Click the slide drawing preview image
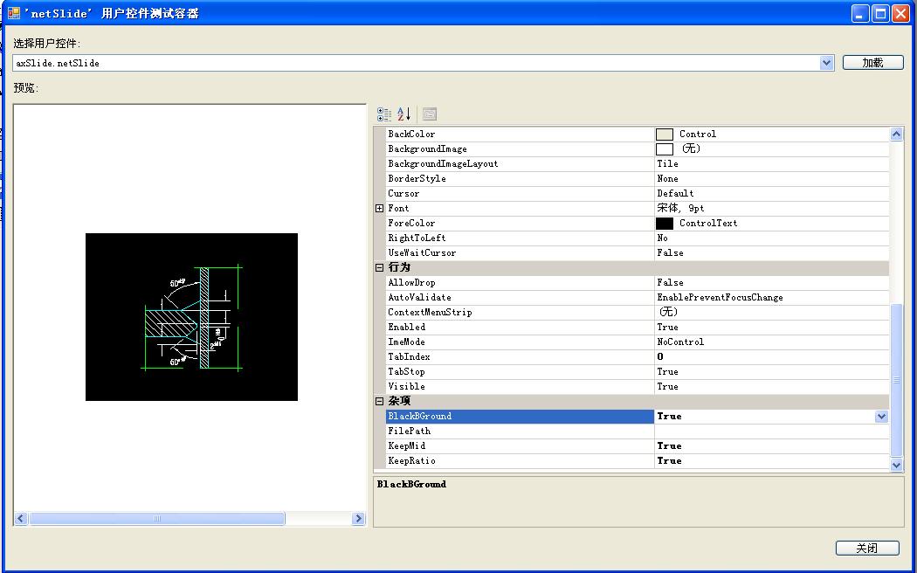917x573 pixels. [192, 317]
